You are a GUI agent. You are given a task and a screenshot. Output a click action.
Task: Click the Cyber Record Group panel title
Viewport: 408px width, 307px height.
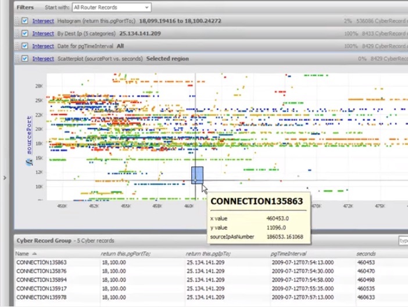pyautogui.click(x=44, y=241)
